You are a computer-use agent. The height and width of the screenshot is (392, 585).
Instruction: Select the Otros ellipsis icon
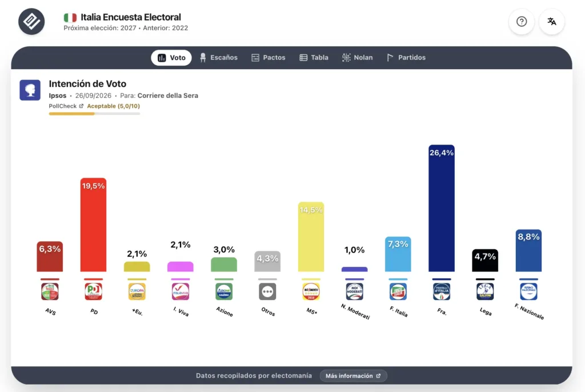pyautogui.click(x=267, y=291)
